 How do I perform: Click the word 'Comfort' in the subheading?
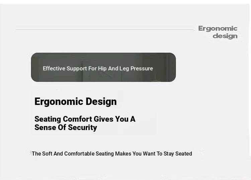[78, 119]
